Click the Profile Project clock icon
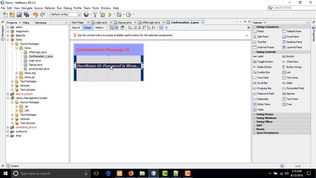The image size is (316, 178). [x=128, y=14]
